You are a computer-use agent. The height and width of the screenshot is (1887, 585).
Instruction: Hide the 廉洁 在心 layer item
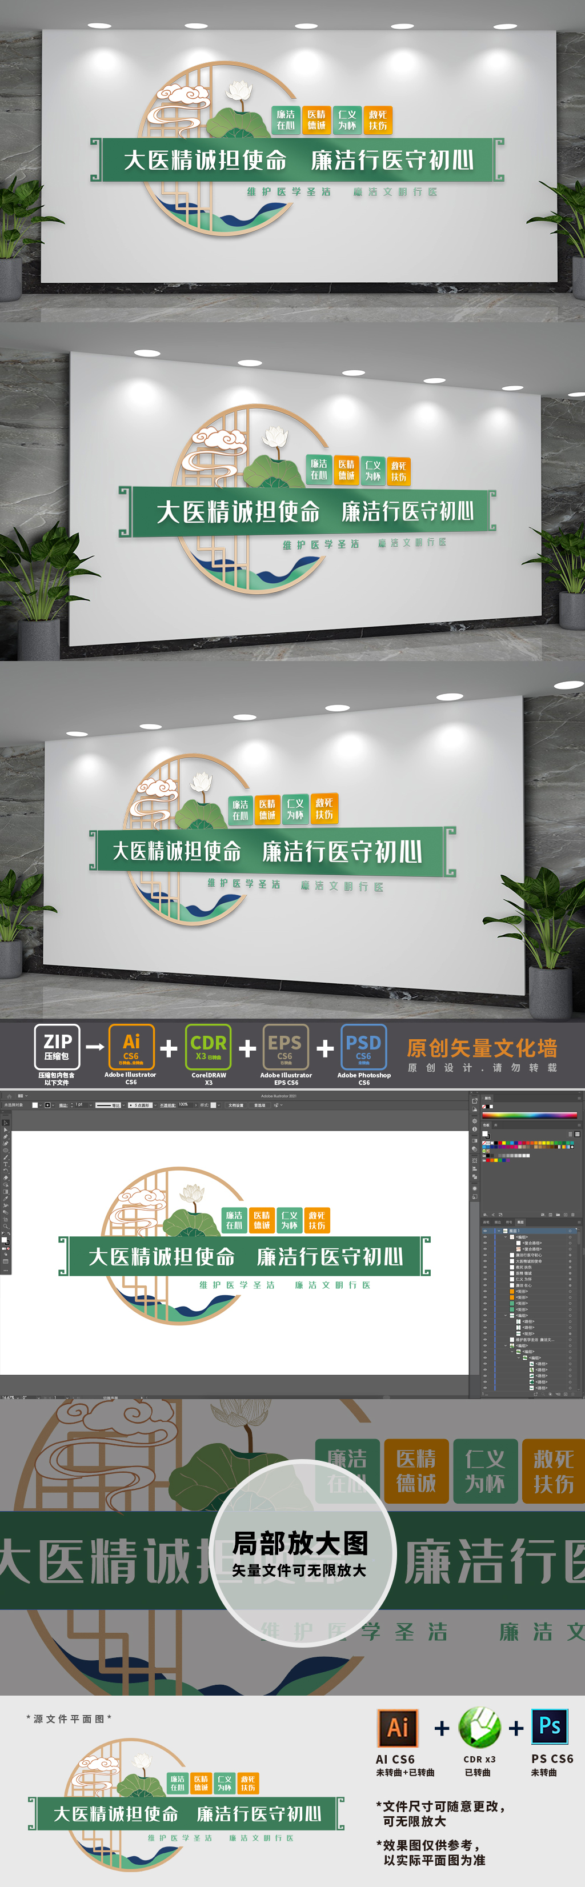tap(486, 1285)
